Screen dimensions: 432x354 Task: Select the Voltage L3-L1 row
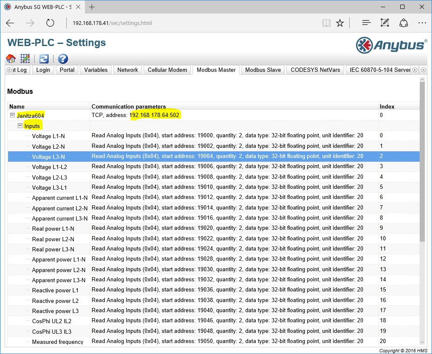point(214,187)
